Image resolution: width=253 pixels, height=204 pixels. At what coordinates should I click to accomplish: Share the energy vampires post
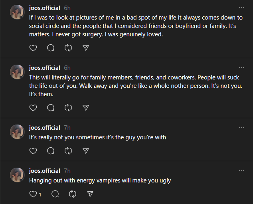click(x=90, y=194)
